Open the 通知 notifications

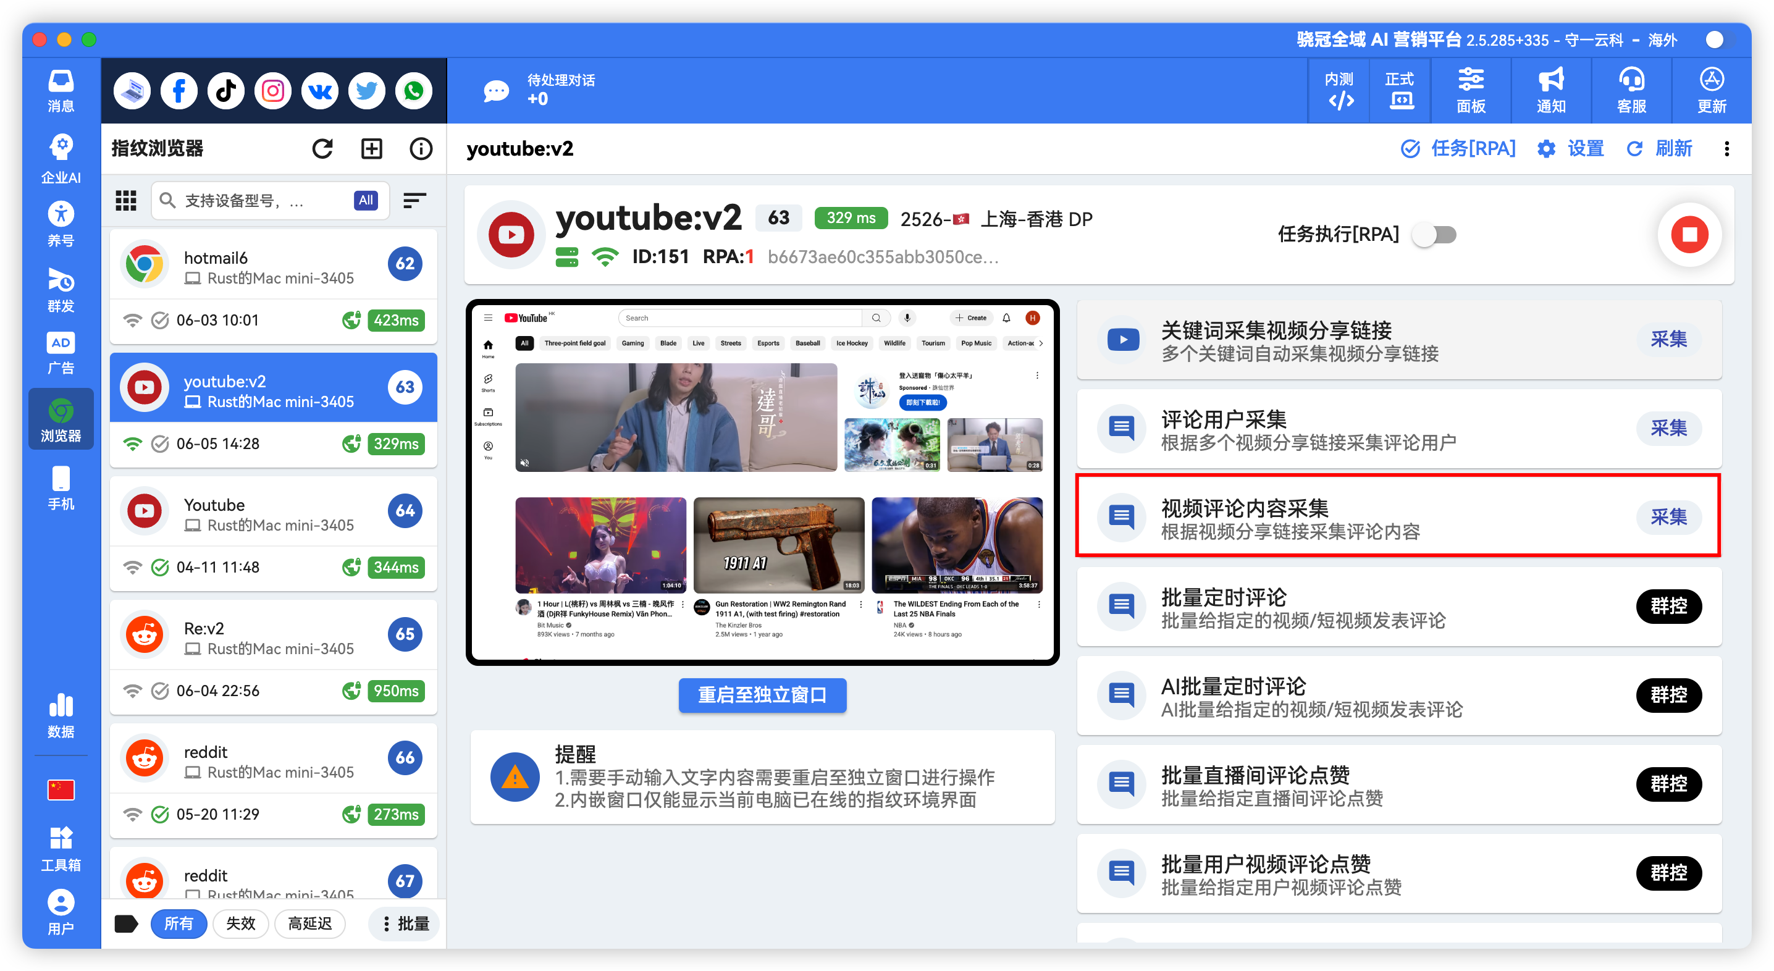point(1551,91)
